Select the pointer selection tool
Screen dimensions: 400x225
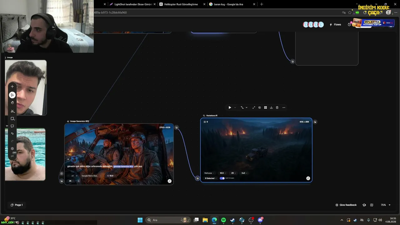point(12,95)
